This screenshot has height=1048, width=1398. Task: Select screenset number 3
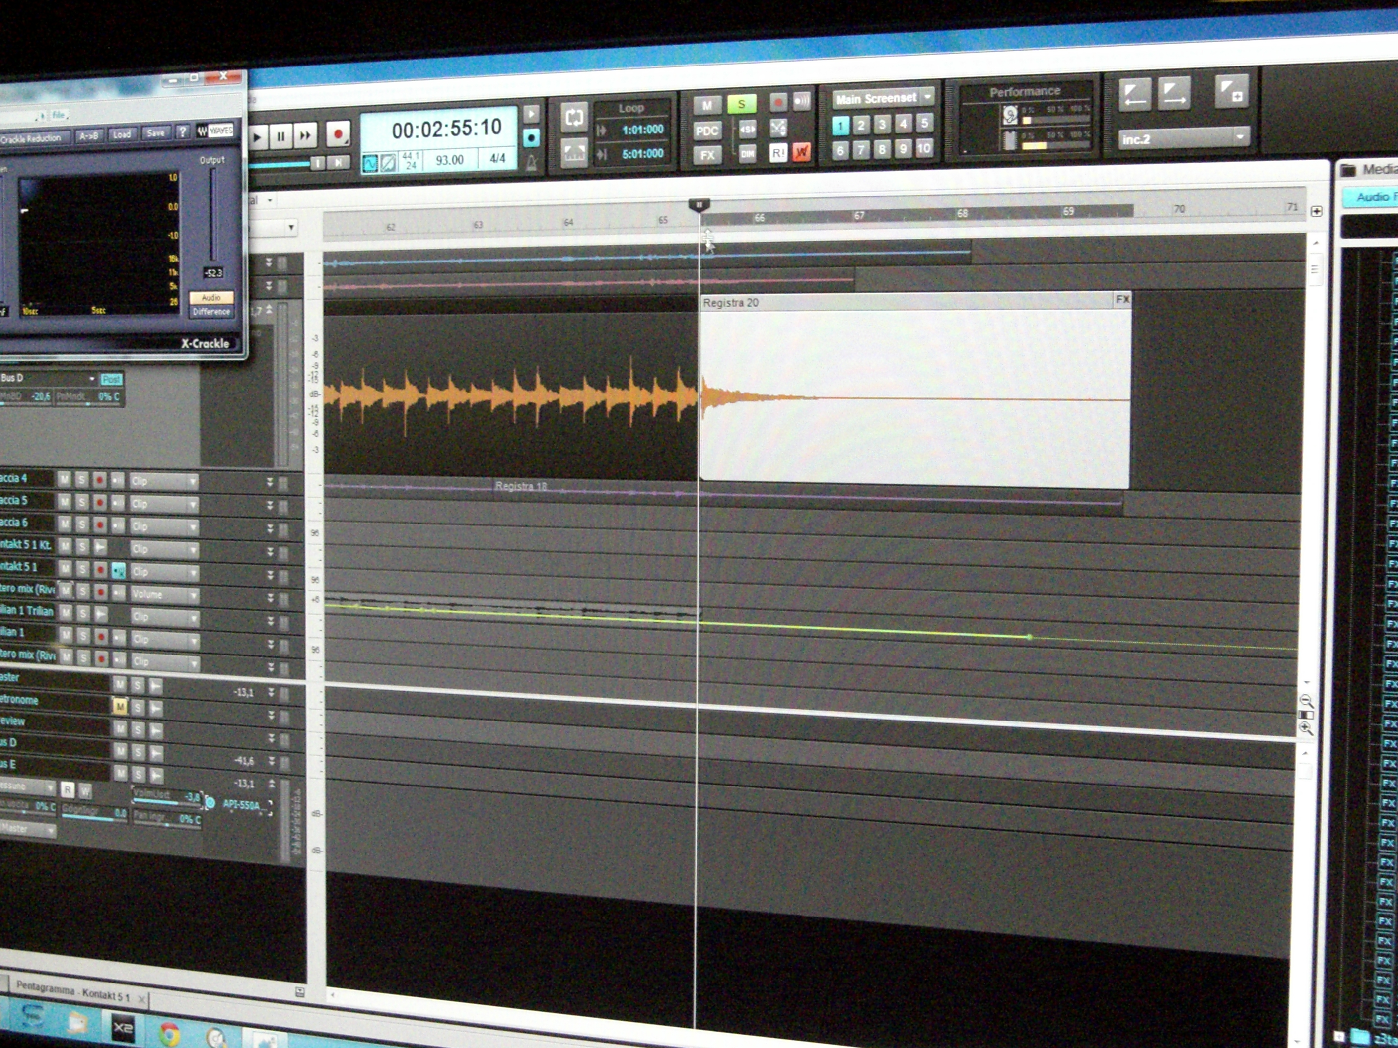882,124
